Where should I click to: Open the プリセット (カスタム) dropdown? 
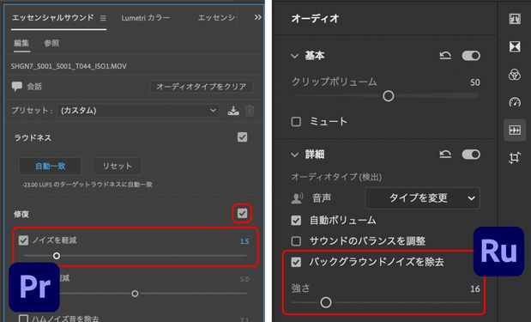click(x=138, y=111)
